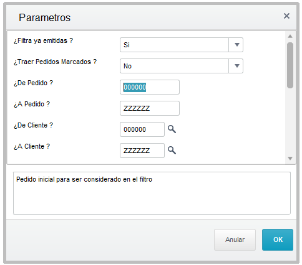This screenshot has height=265, width=302.
Task: Open the A Cliente magnifier lookup
Action: 172,151
